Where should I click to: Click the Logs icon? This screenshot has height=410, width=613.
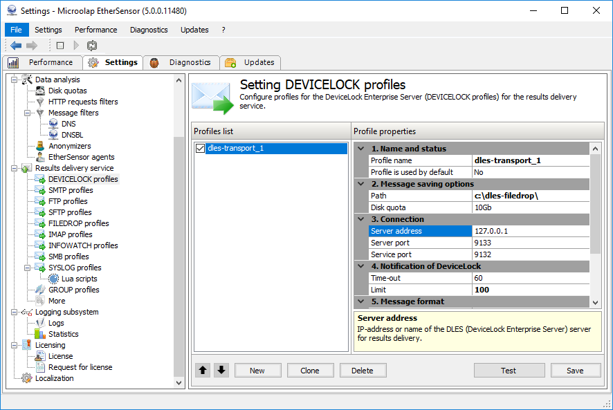[x=40, y=324]
